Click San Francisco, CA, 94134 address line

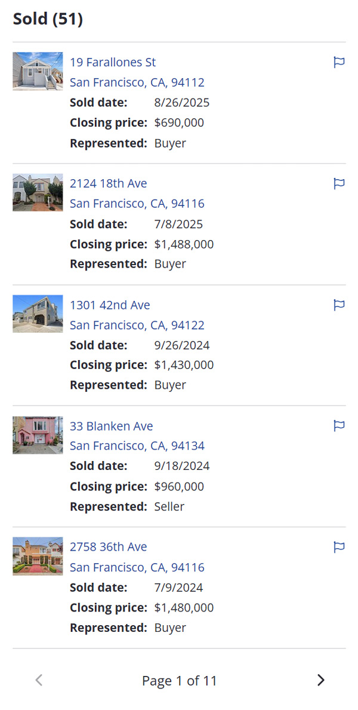(x=137, y=445)
